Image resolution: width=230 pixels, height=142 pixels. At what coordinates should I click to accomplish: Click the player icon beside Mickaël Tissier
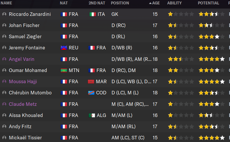click(x=4, y=138)
